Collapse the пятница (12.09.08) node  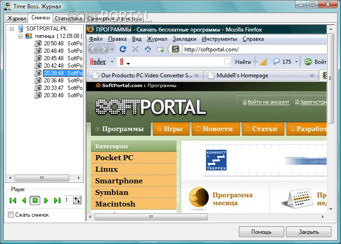click(20, 36)
